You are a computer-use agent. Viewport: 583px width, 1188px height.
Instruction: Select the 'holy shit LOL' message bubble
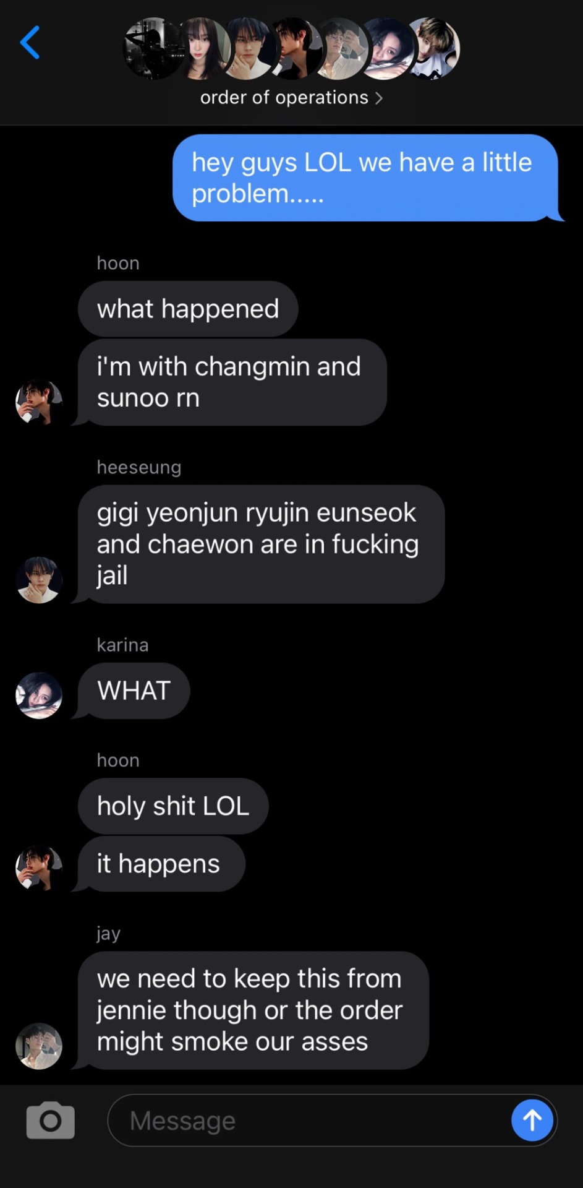click(173, 806)
